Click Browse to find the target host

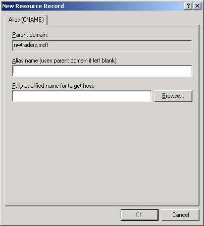pos(173,96)
